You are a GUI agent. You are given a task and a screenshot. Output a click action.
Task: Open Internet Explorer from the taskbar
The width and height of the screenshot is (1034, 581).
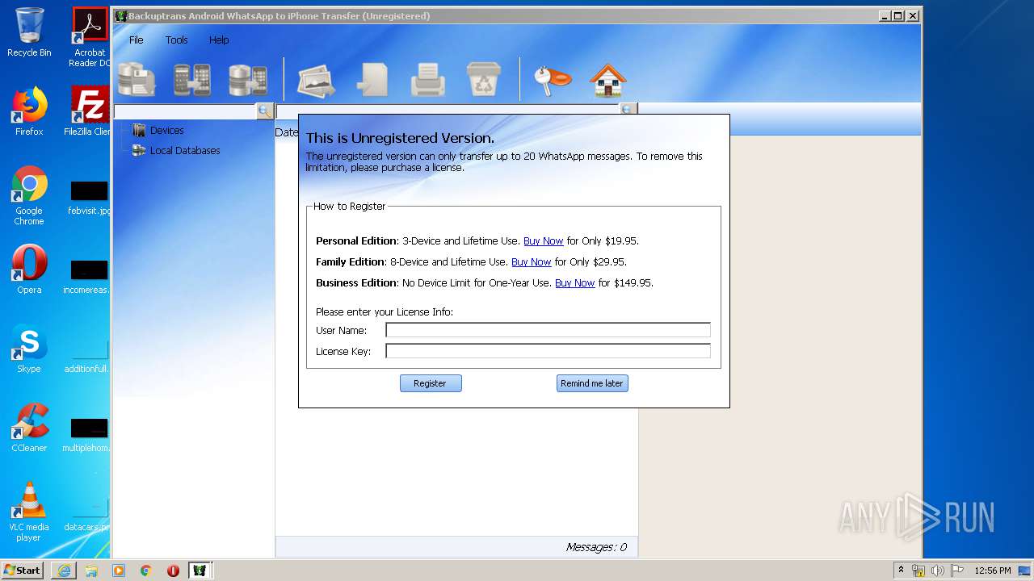[64, 571]
